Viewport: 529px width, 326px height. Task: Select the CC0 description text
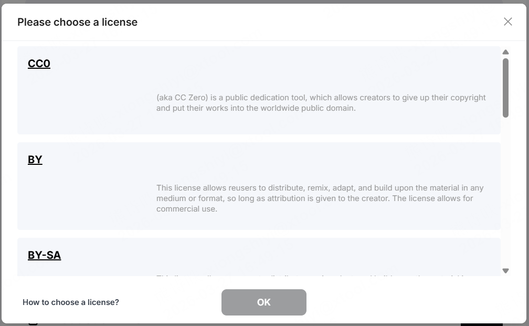click(x=321, y=102)
